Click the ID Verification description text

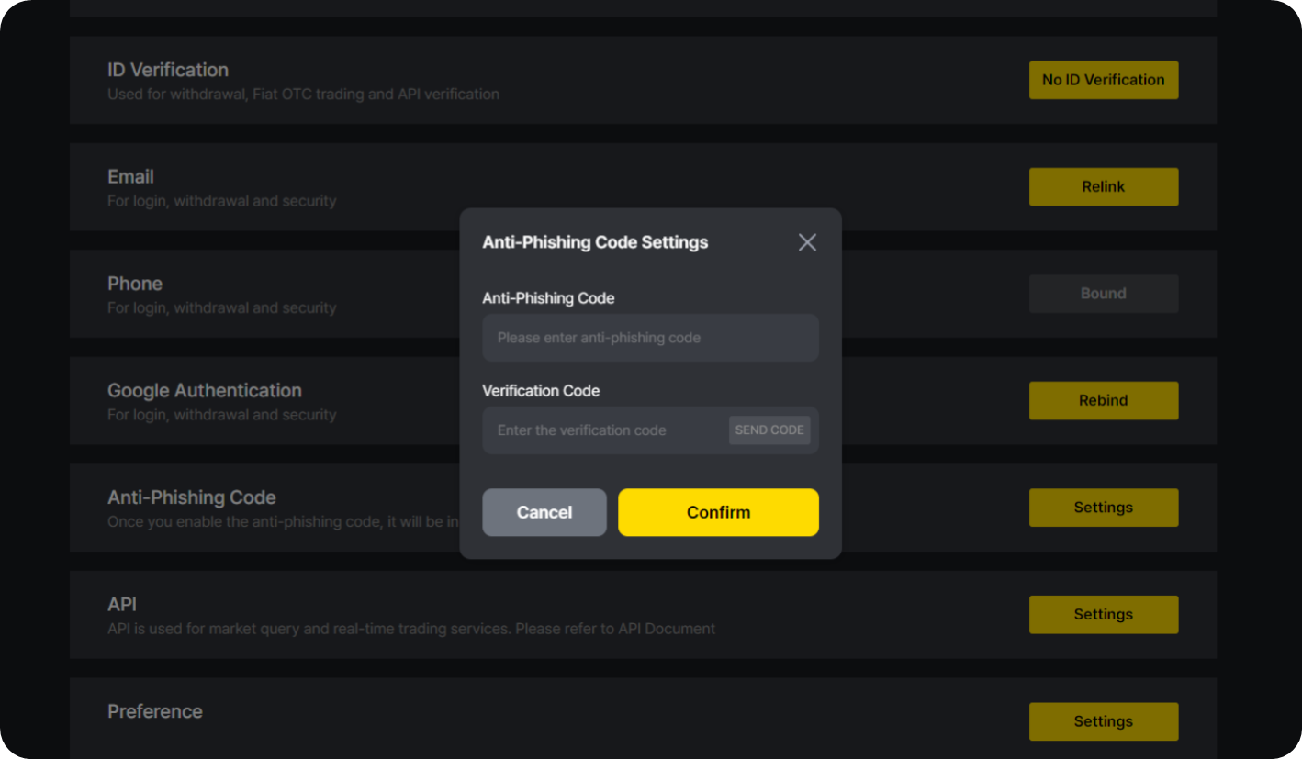pos(303,94)
